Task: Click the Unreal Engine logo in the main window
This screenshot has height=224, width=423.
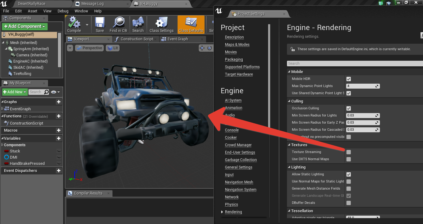Action: pyautogui.click(x=4, y=4)
